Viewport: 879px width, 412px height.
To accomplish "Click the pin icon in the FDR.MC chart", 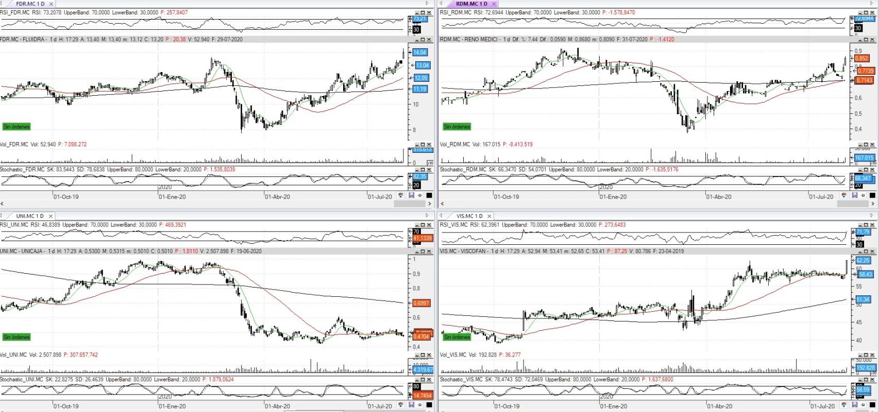I will click(x=419, y=195).
